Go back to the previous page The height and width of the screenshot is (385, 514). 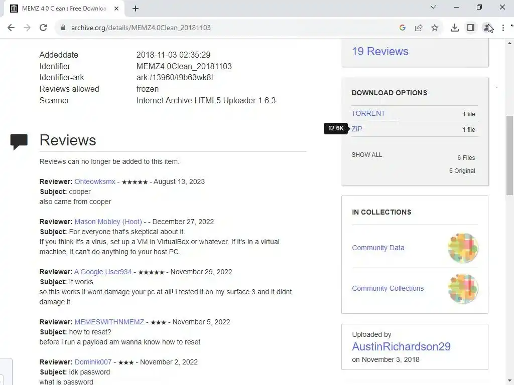click(11, 28)
